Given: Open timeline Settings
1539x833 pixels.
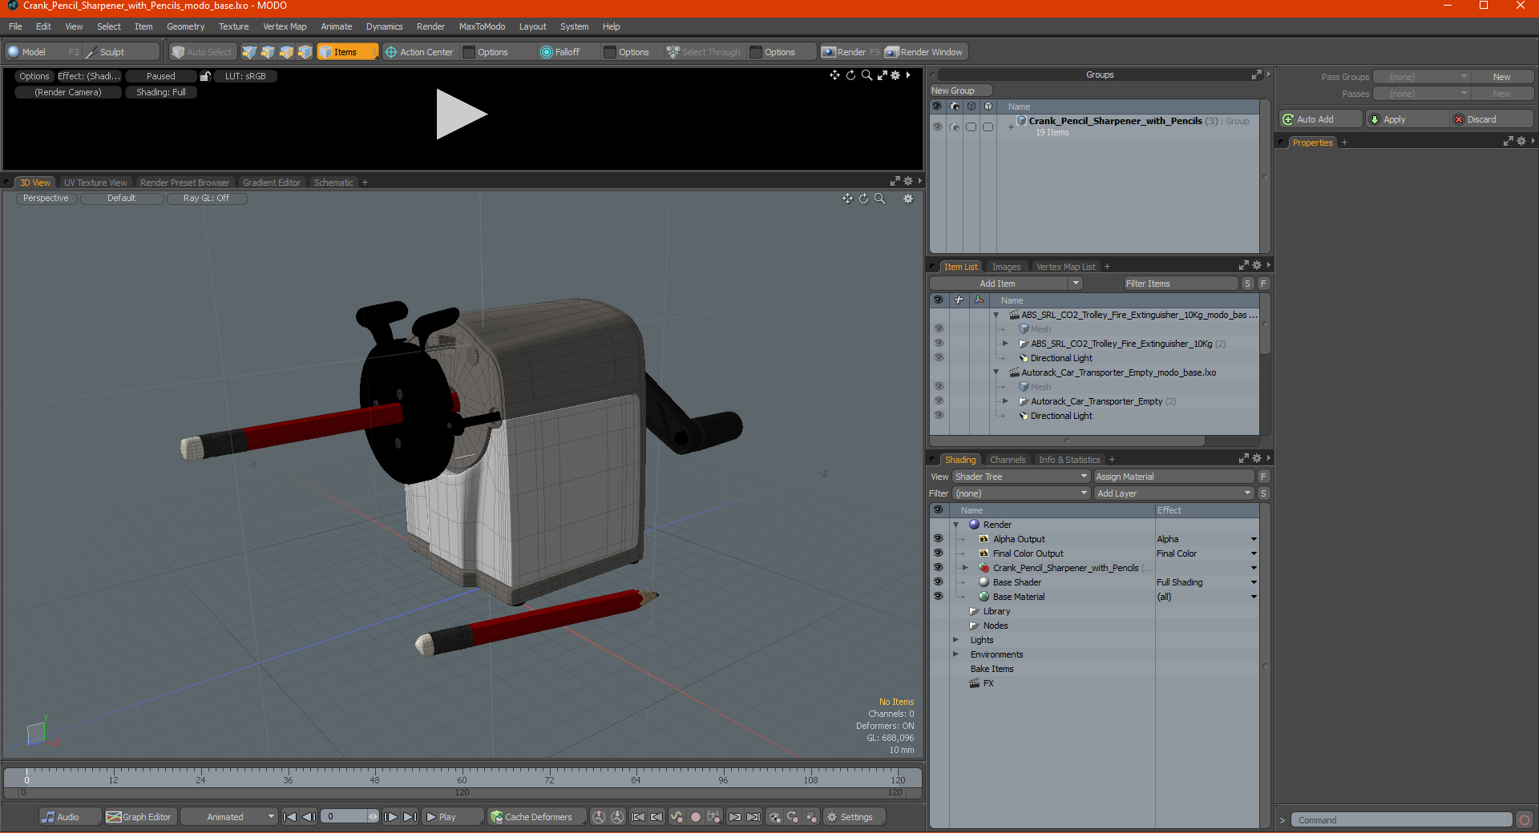Looking at the screenshot, I should pyautogui.click(x=854, y=817).
